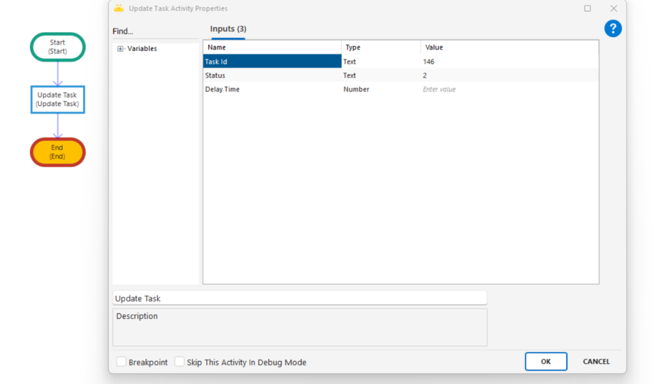654x384 pixels.
Task: Close the Update Task Activity Properties dialog
Action: click(x=613, y=8)
